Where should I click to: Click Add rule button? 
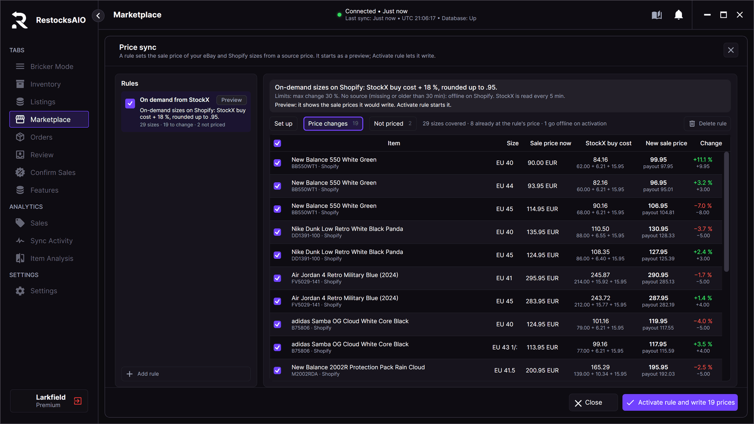pyautogui.click(x=186, y=374)
